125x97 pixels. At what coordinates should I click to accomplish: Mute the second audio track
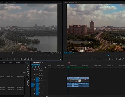coord(41,88)
